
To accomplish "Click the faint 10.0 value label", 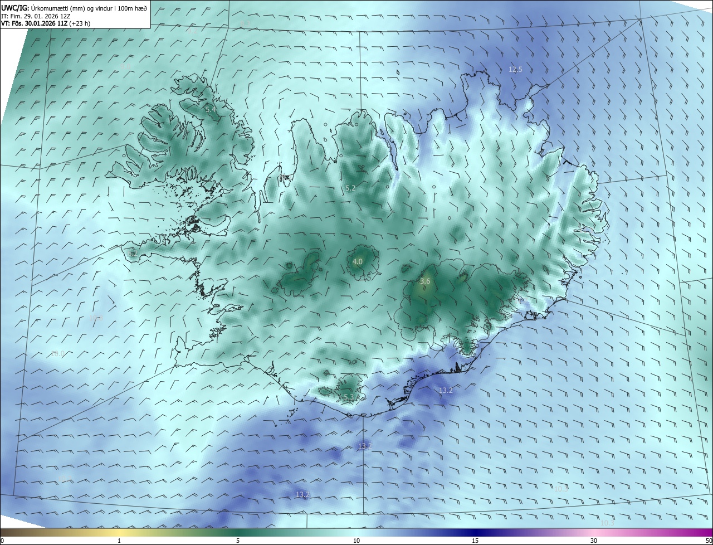I will (x=58, y=353).
